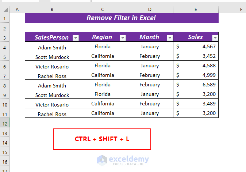The height and width of the screenshot is (172, 246).
Task: Select row 3 header
Action: point(5,38)
